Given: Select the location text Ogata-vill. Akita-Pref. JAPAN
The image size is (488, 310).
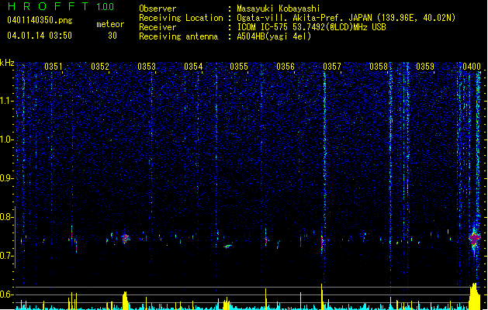Looking at the screenshot, I should [x=305, y=18].
